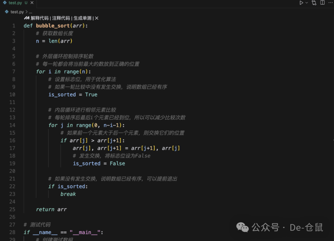Click the bubble_sort function name
This screenshot has height=241, width=334.
(x=53, y=26)
